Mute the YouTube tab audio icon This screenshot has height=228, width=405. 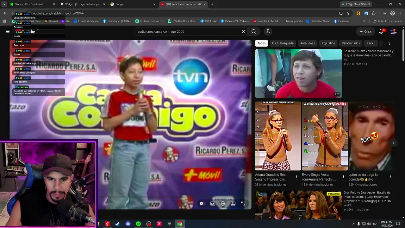tap(199, 4)
